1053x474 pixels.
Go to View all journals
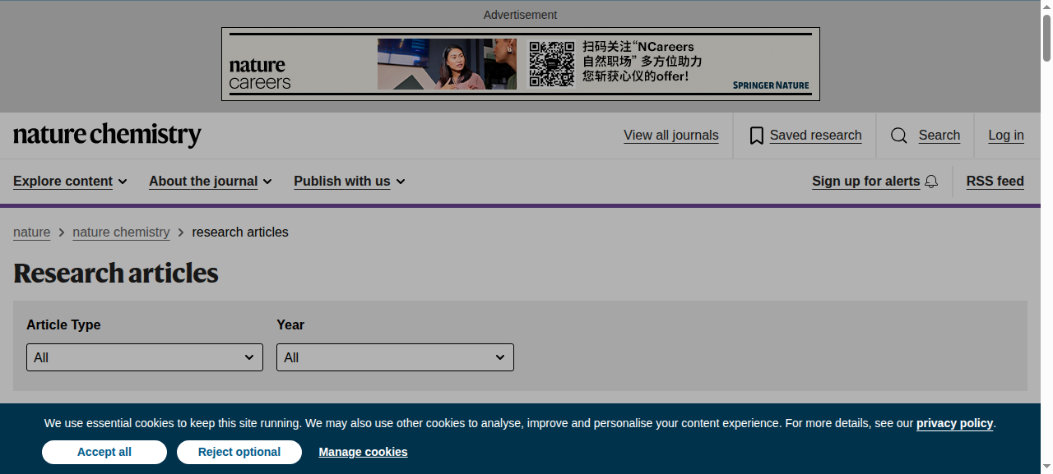(671, 136)
